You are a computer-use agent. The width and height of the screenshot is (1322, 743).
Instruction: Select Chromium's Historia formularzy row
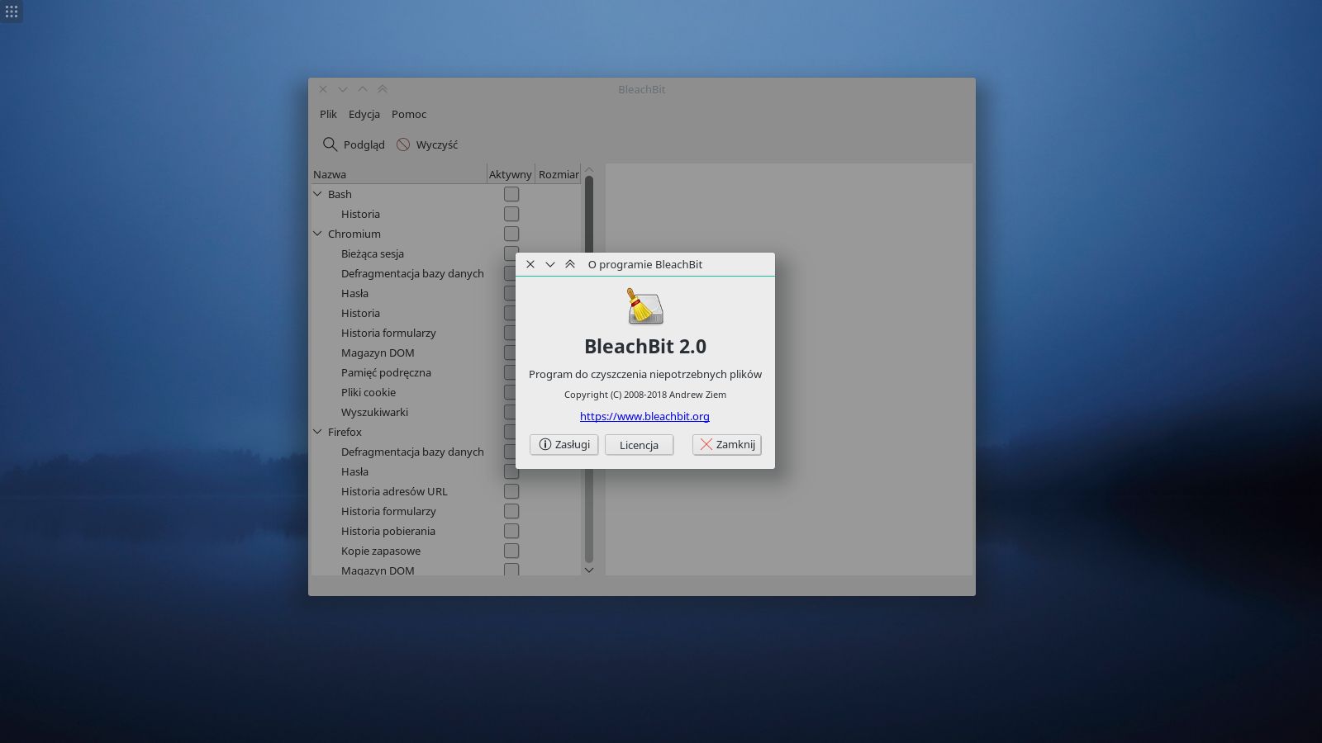[388, 333]
